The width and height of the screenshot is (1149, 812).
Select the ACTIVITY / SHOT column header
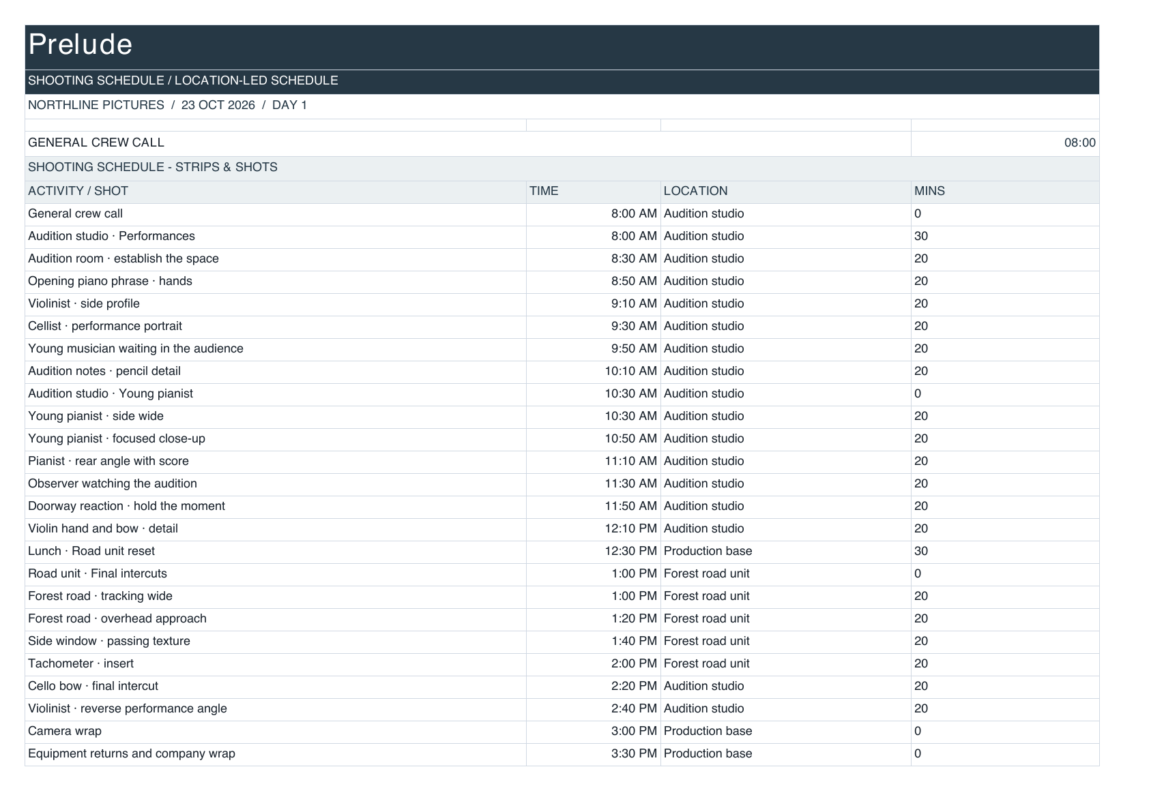click(276, 192)
